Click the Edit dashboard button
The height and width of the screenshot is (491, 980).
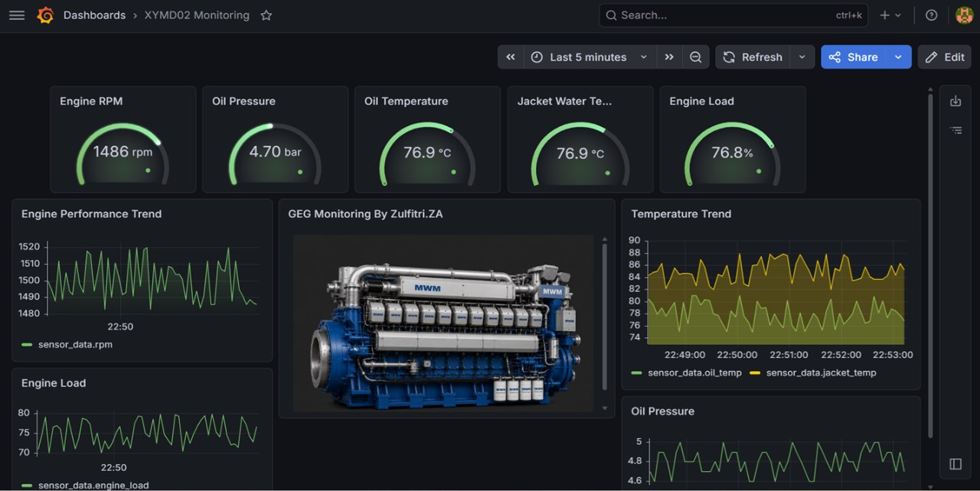tap(945, 57)
